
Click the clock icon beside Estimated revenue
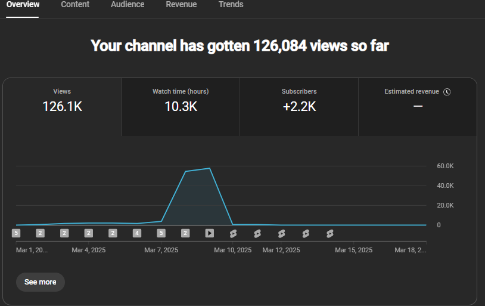447,92
